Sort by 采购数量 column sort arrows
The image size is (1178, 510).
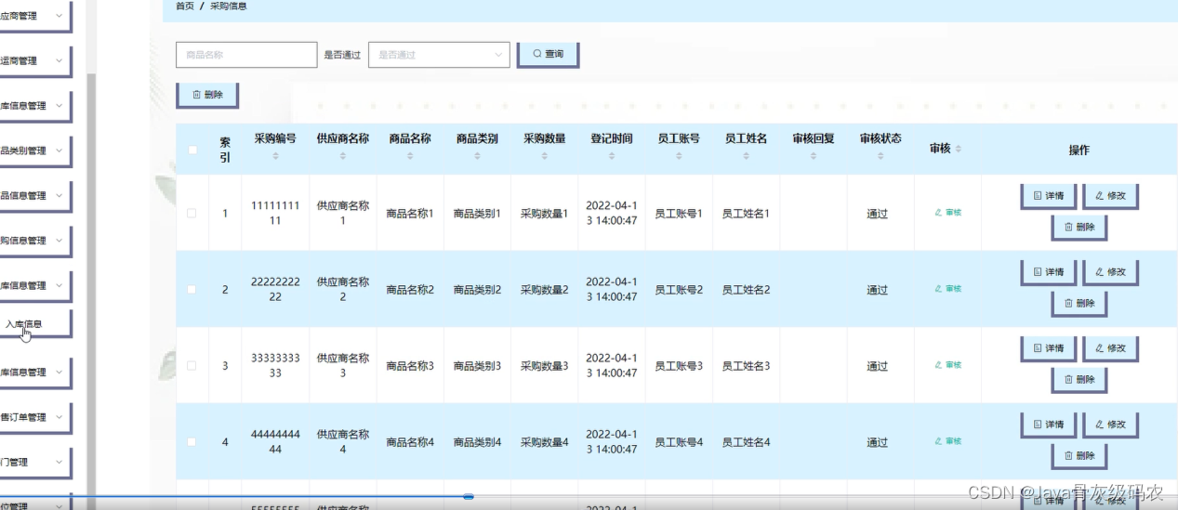544,156
